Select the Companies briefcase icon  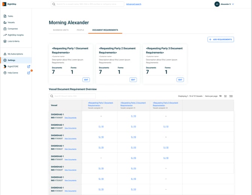[x=5, y=29]
